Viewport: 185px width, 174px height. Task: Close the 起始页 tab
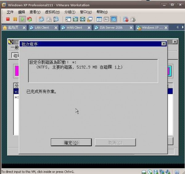24,28
